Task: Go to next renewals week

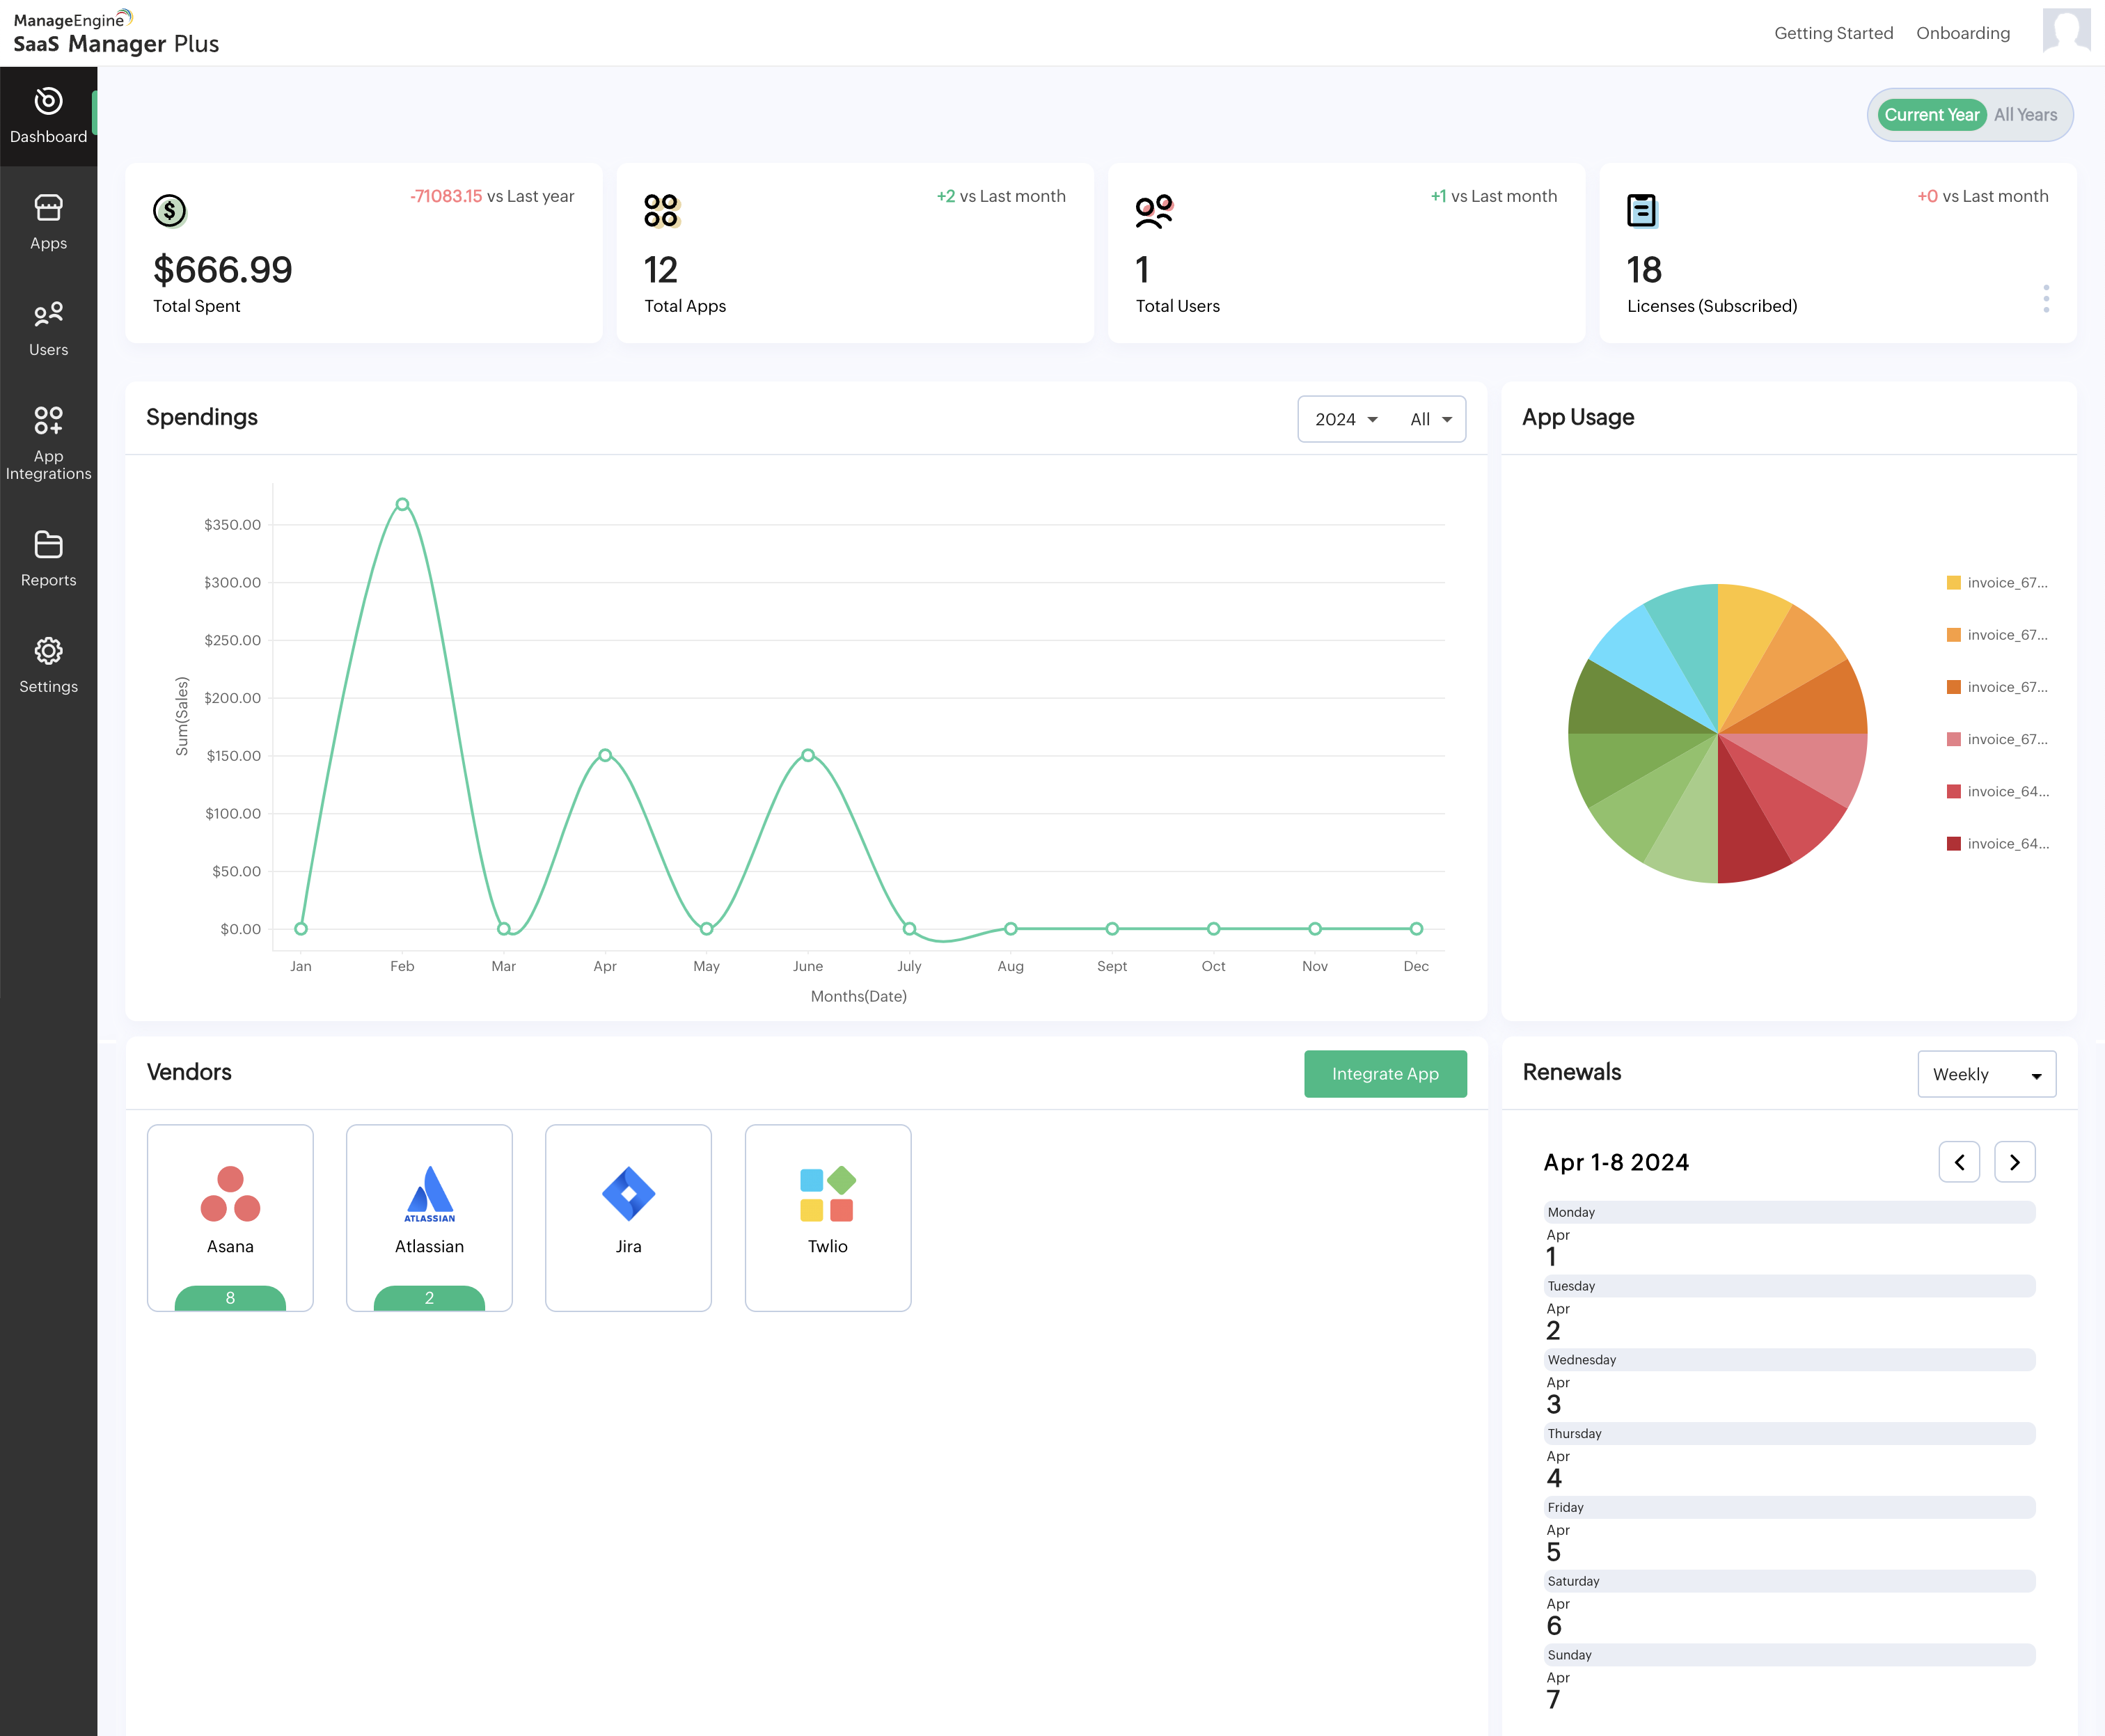Action: (2014, 1162)
